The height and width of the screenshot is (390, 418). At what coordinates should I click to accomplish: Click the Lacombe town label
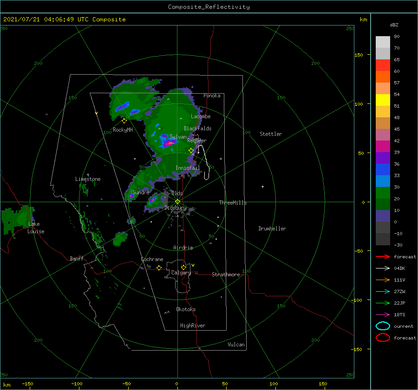tap(201, 116)
